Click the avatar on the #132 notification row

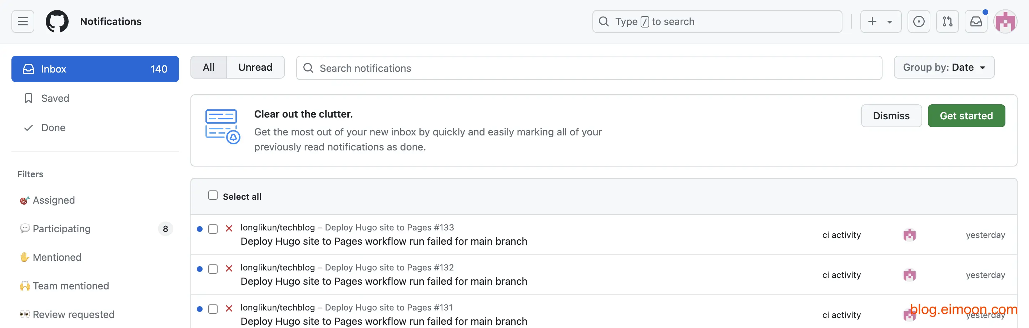pos(909,275)
